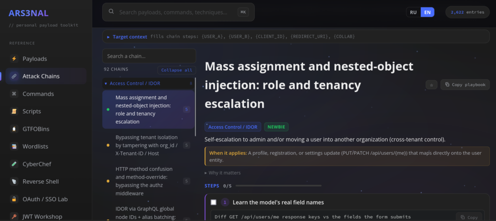Click the Access Control / IDOR tag
The height and width of the screenshot is (221, 496).
233,127
